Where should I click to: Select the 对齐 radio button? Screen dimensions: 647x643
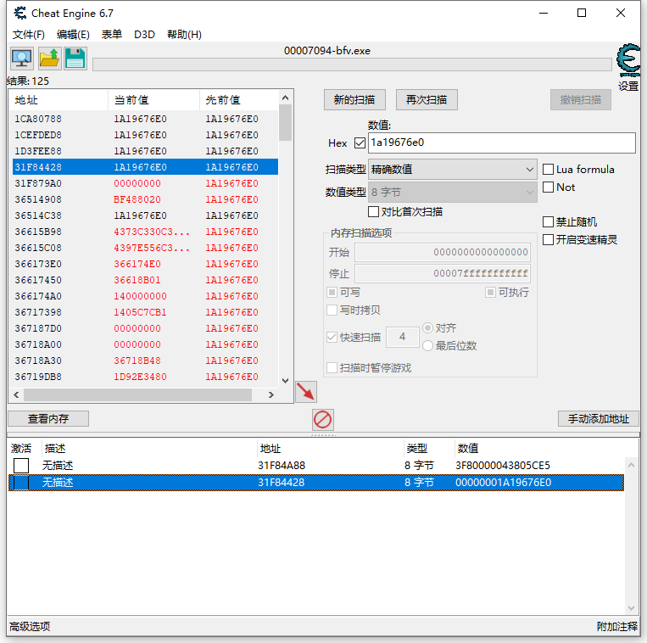coord(428,328)
